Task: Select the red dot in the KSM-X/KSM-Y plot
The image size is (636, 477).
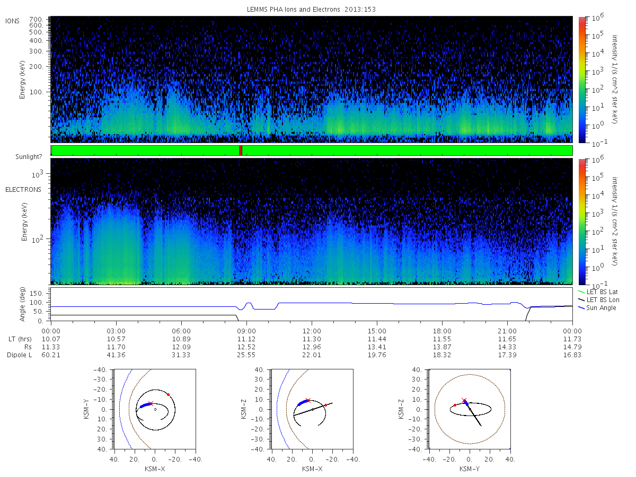Action: (x=169, y=394)
